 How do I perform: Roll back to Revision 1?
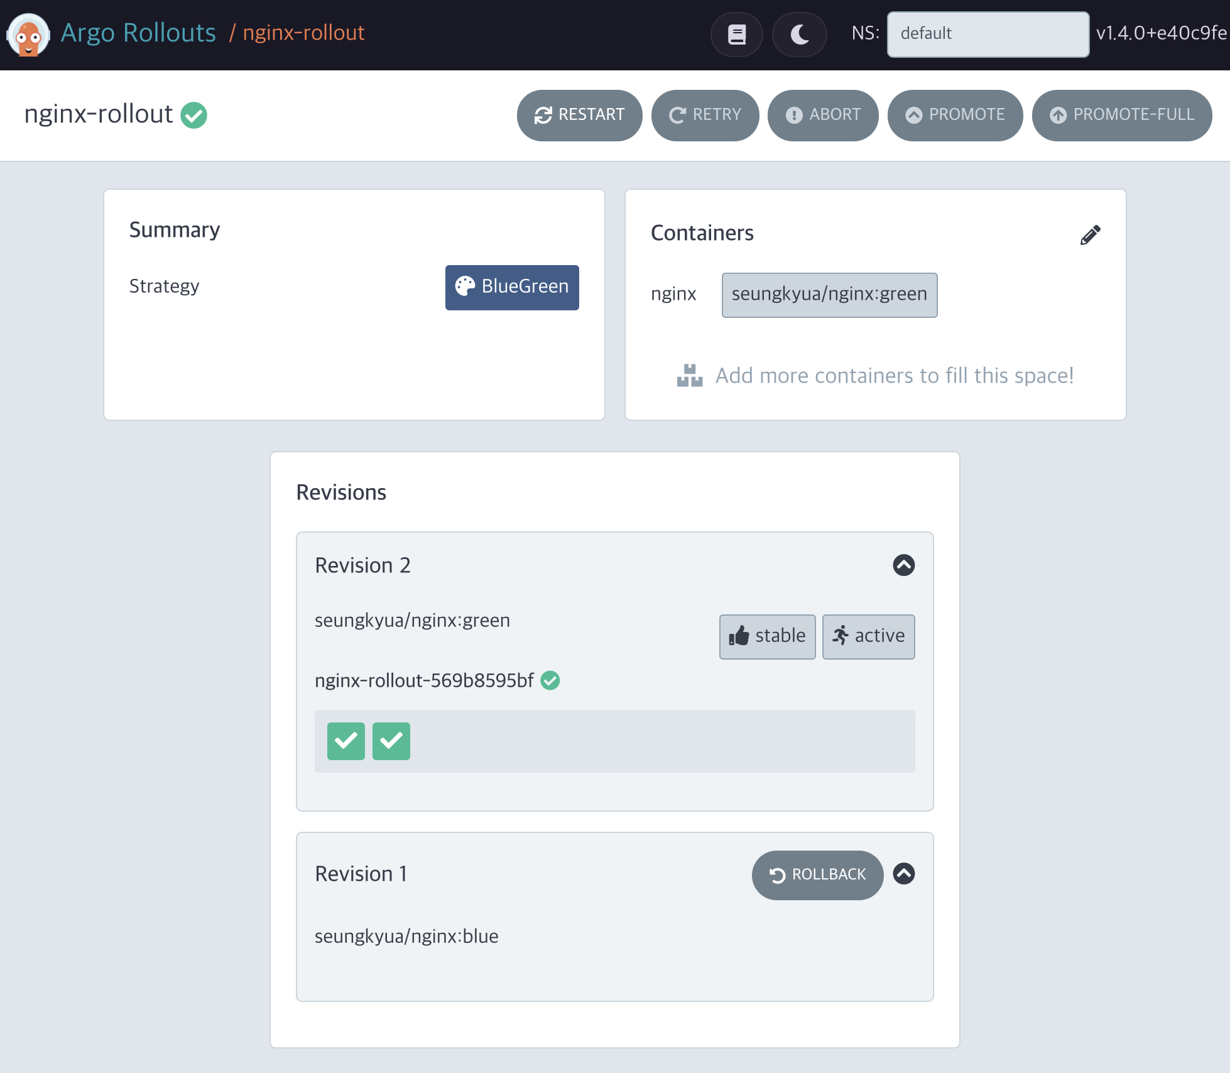[x=817, y=874]
